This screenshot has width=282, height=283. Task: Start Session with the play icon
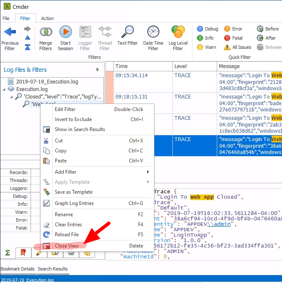tap(66, 32)
